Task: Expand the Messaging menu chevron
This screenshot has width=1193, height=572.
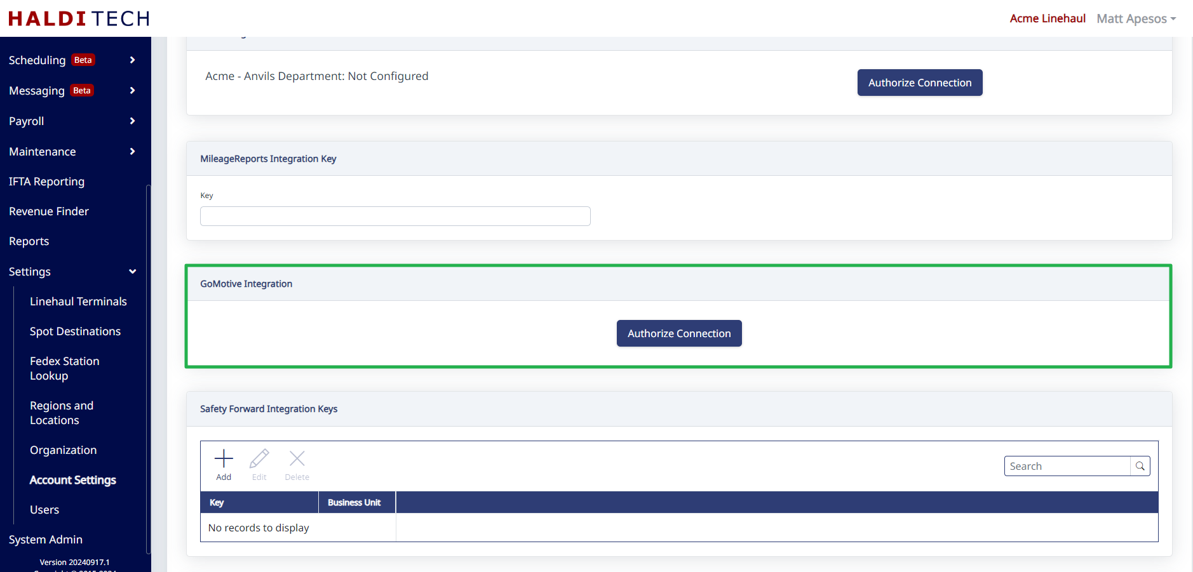Action: pyautogui.click(x=132, y=91)
